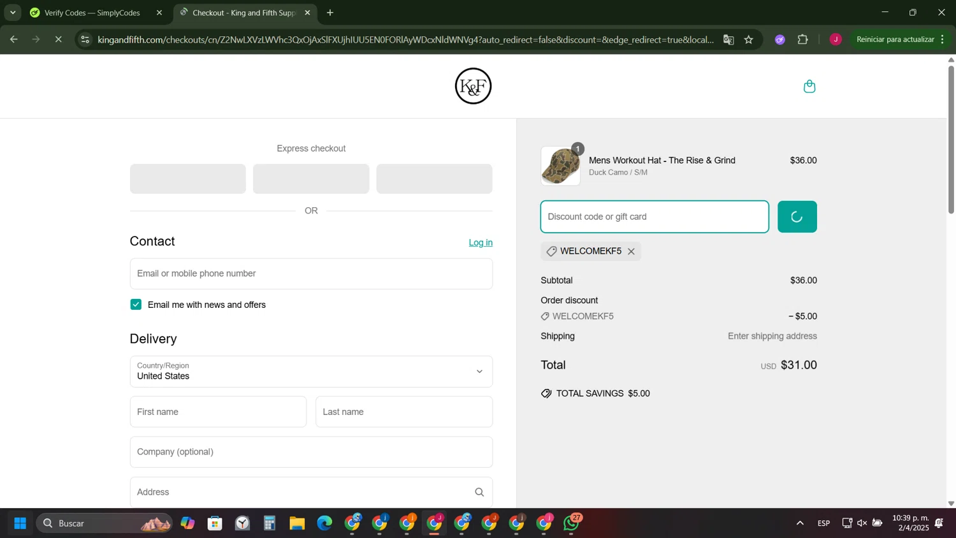View site information icon in address bar
Viewport: 956px width, 538px height.
(x=85, y=40)
